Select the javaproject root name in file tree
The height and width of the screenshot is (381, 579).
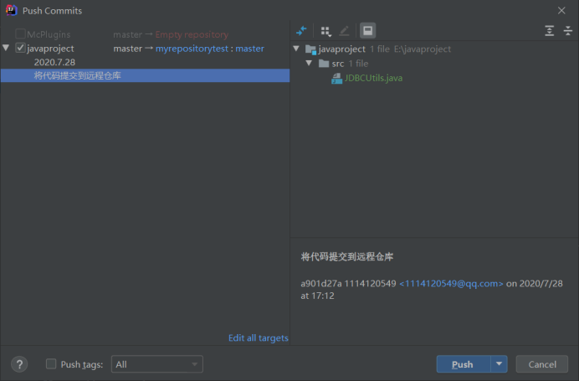click(341, 49)
